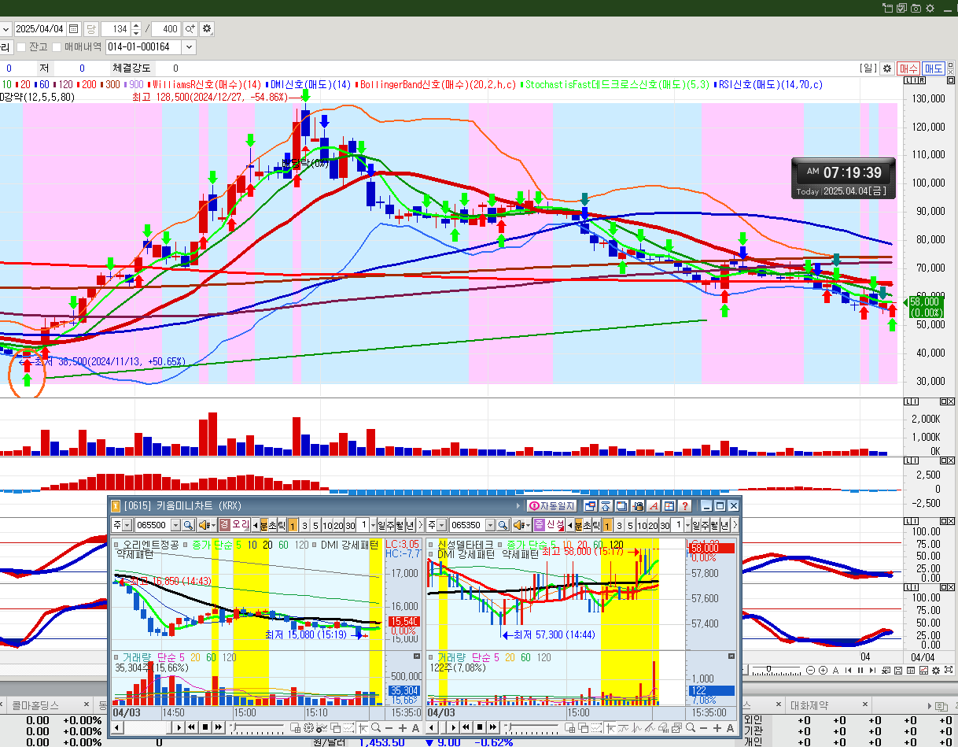The height and width of the screenshot is (747, 958).
Task: Expand the account number 014-01-000164 dropdown
Action: [x=189, y=47]
